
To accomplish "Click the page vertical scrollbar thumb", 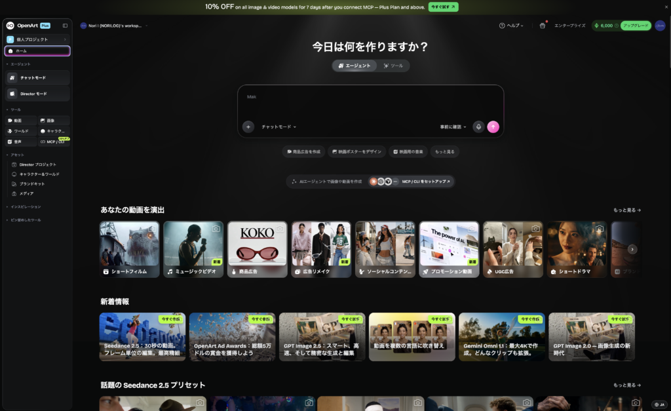I will [x=669, y=42].
